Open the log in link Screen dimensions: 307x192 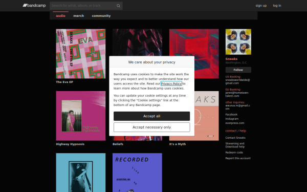click(x=277, y=6)
